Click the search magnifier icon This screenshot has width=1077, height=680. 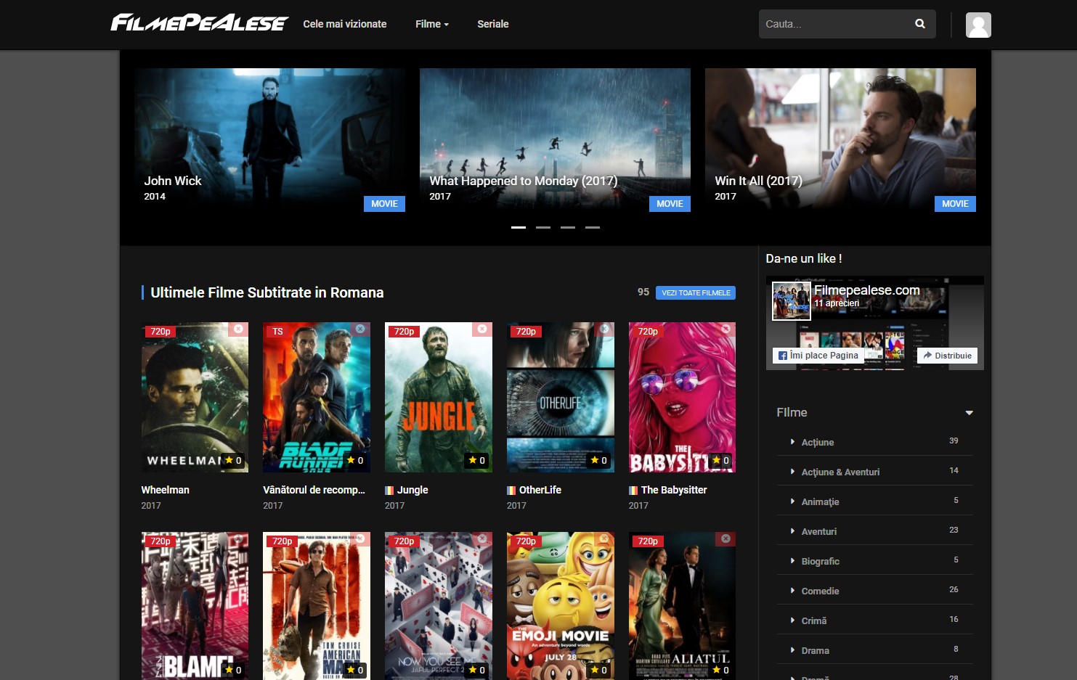click(920, 24)
